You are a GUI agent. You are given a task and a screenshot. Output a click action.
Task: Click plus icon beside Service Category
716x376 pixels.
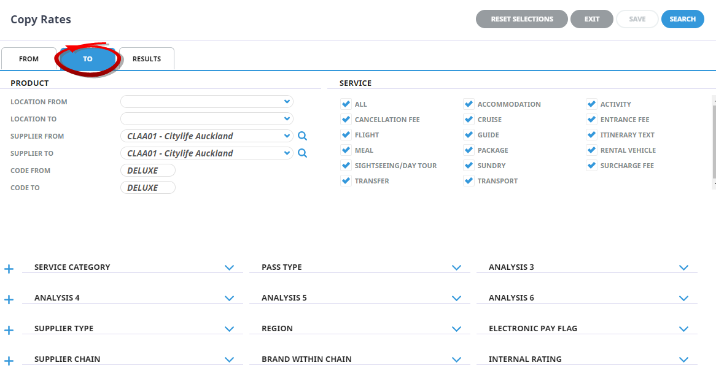click(9, 269)
